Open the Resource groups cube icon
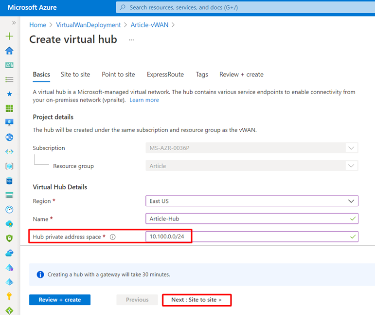This screenshot has height=315, width=375. [x=9, y=166]
